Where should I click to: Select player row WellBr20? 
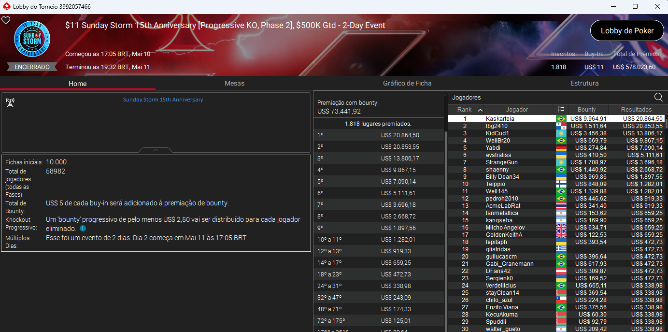556,141
